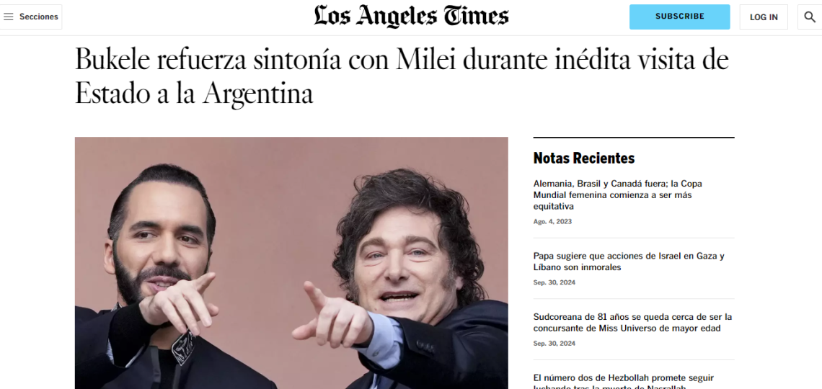Open the Hezbollah número dos article
Image resolution: width=822 pixels, height=389 pixels.
pos(623,382)
